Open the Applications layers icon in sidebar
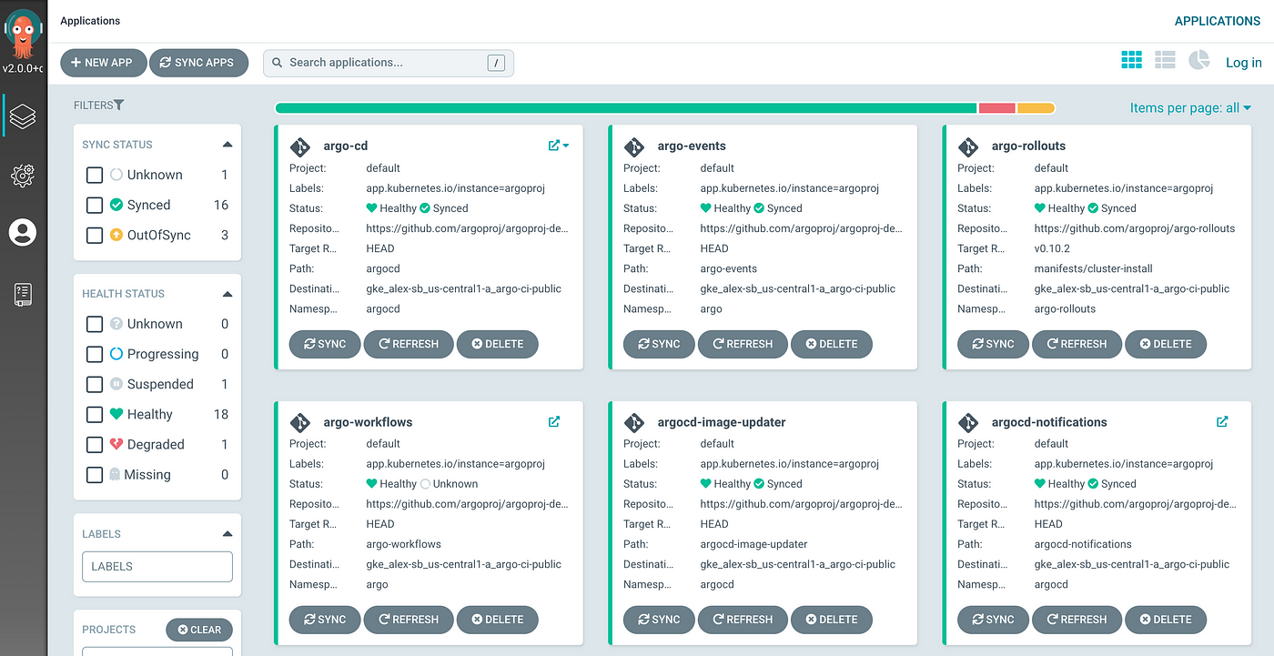The image size is (1274, 656). [x=23, y=116]
